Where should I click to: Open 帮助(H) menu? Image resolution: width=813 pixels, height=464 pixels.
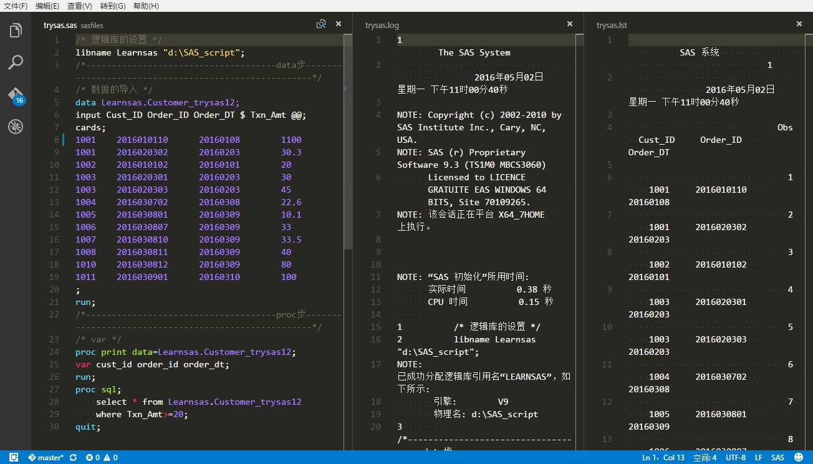(x=146, y=6)
